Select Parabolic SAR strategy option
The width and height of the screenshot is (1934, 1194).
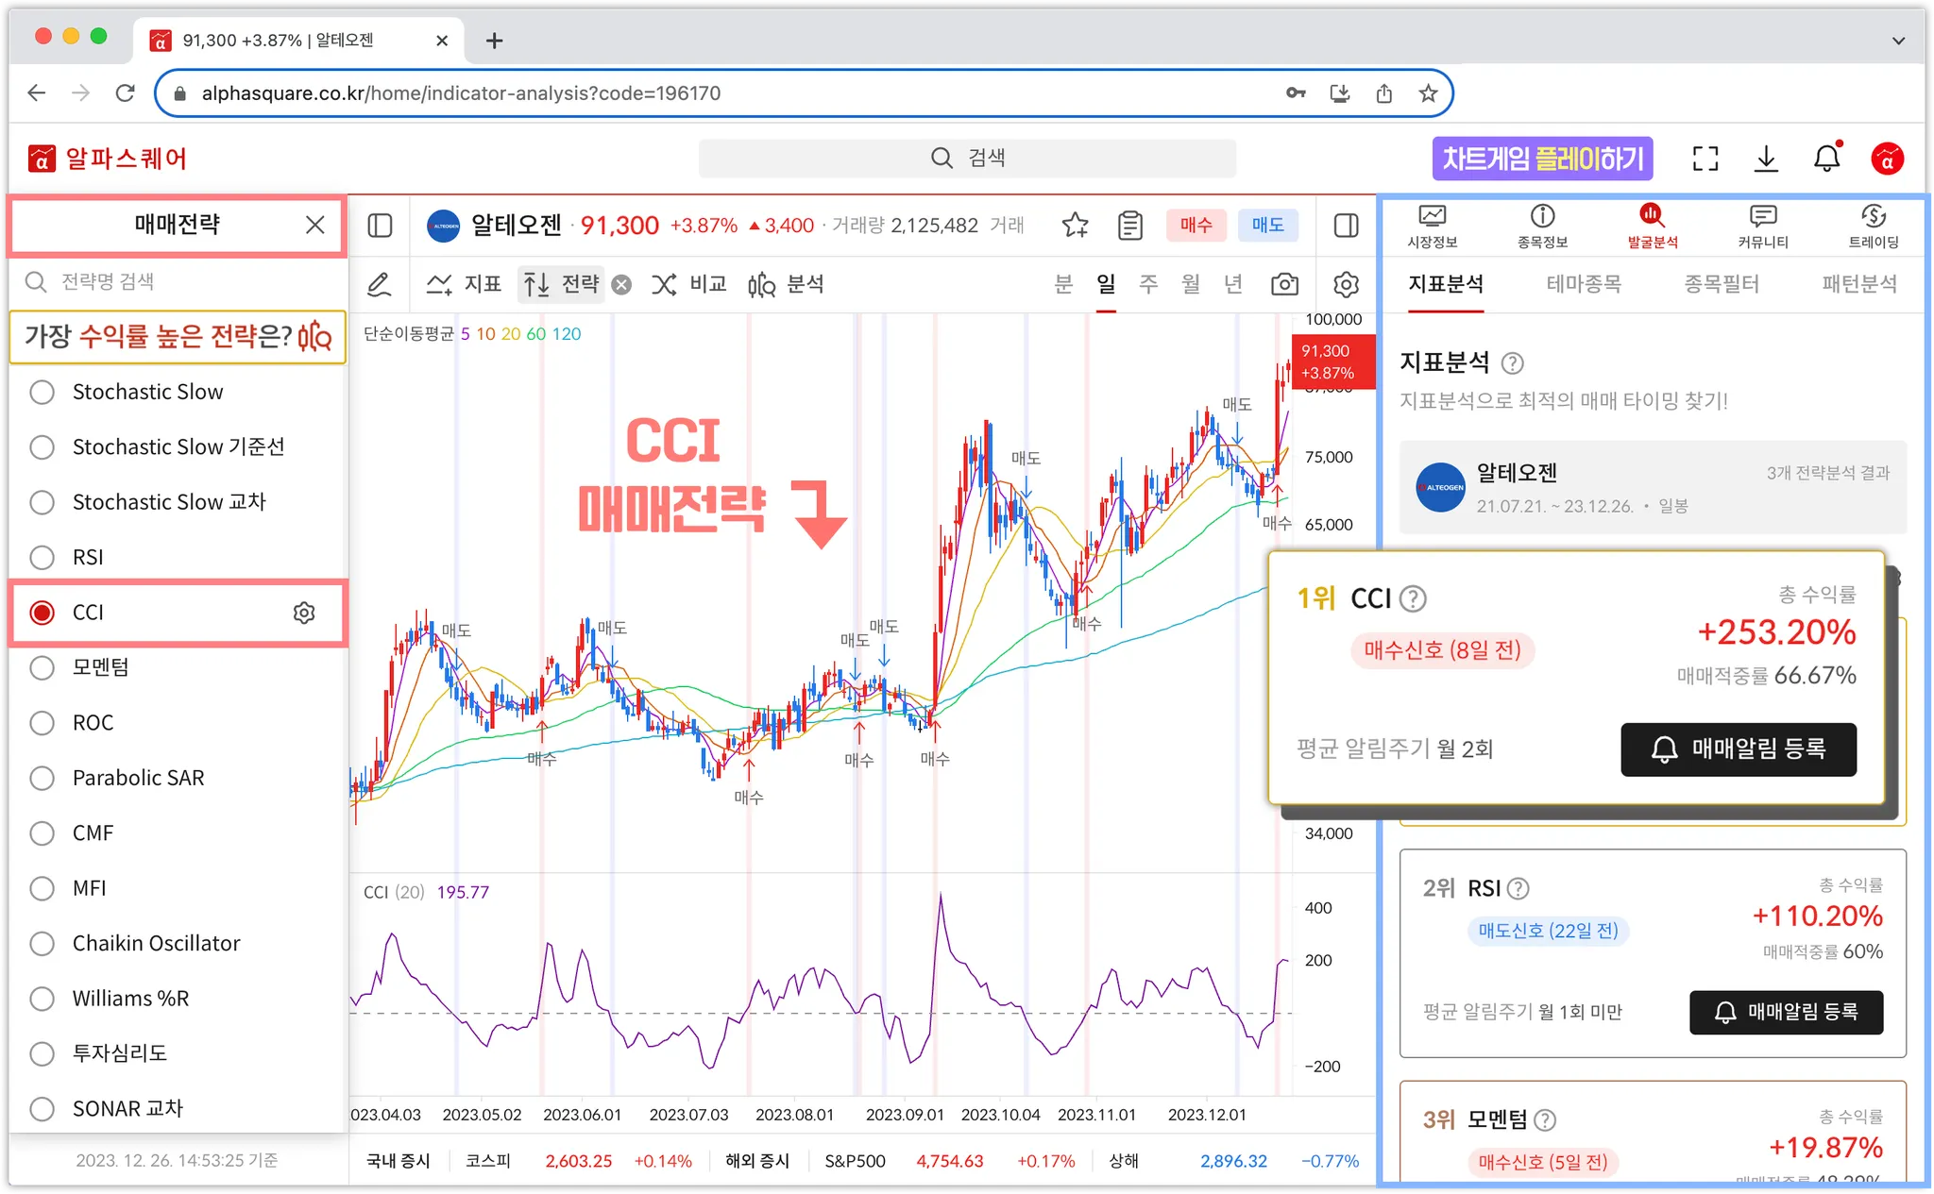click(x=42, y=778)
